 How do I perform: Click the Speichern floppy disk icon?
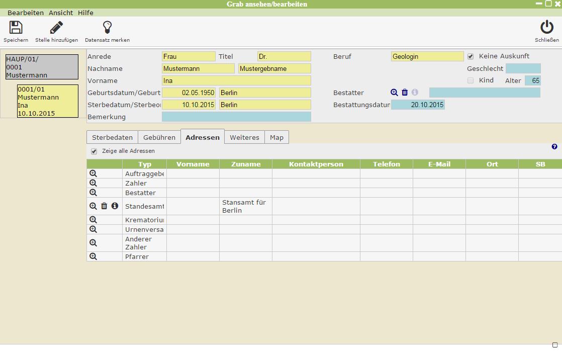pyautogui.click(x=16, y=28)
